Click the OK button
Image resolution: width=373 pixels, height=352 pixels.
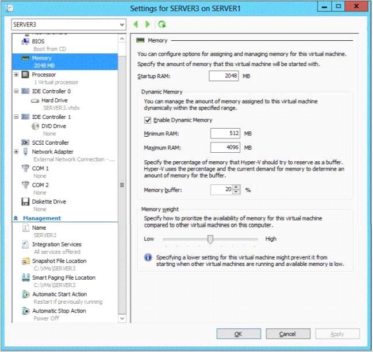(239, 334)
